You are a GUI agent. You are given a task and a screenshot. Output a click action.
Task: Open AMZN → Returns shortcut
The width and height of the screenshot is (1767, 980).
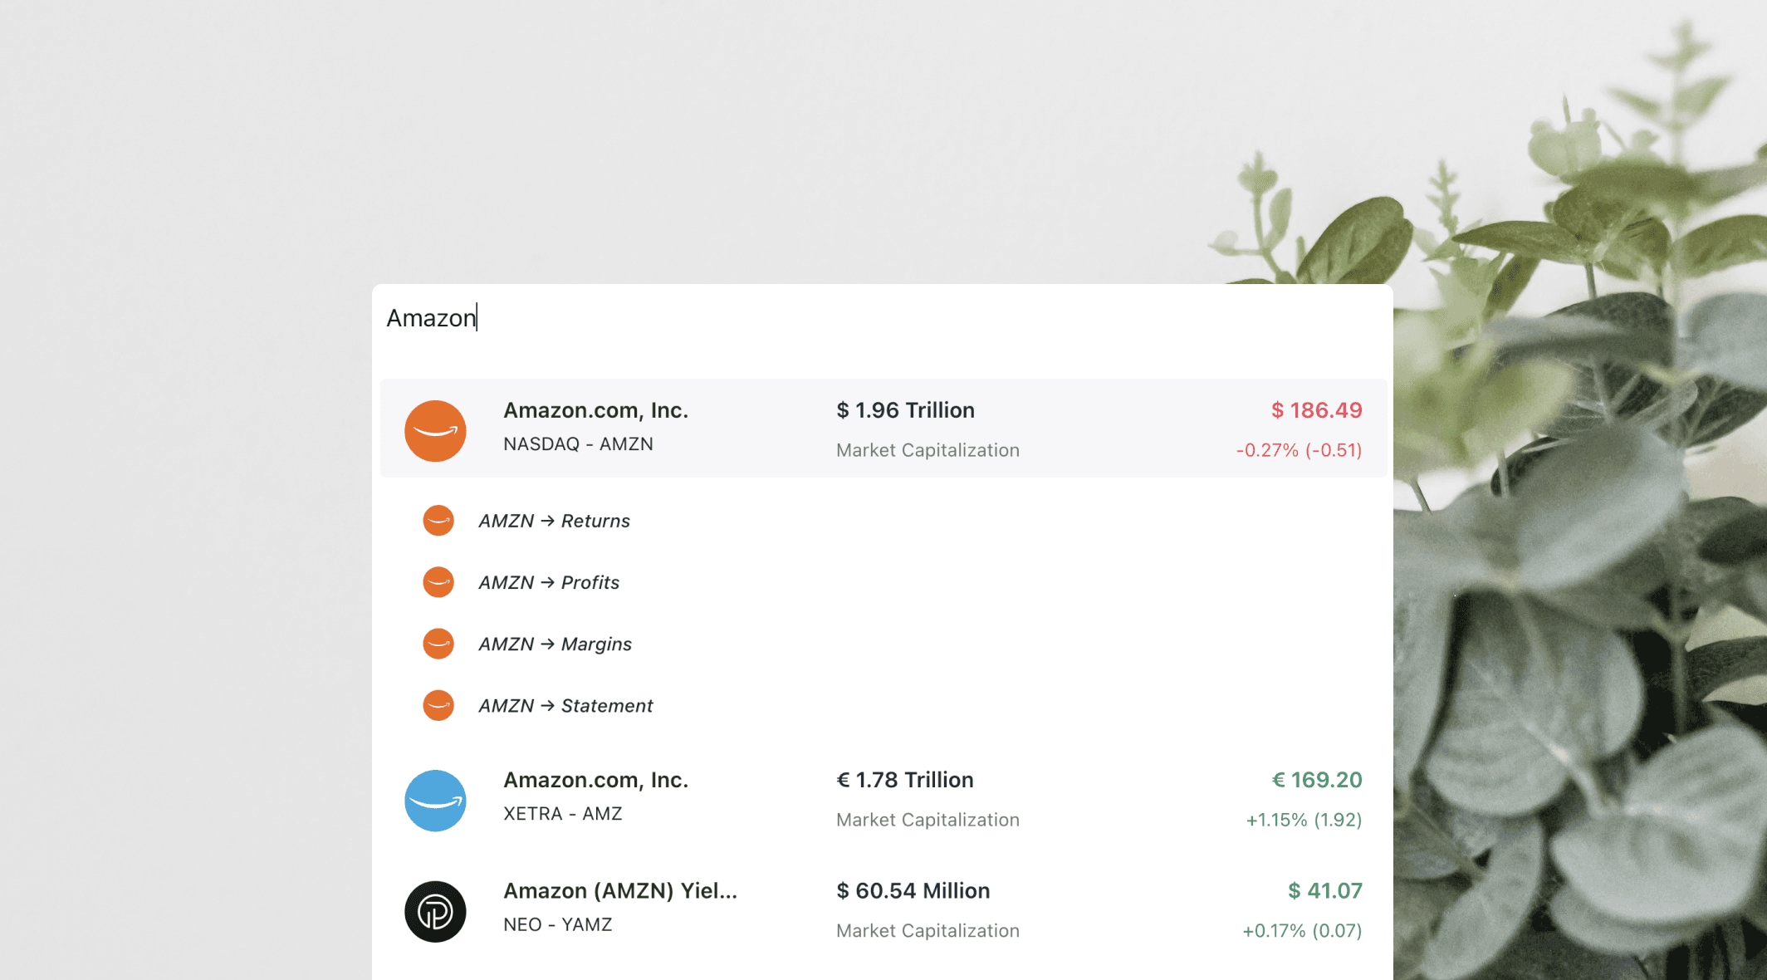point(554,521)
